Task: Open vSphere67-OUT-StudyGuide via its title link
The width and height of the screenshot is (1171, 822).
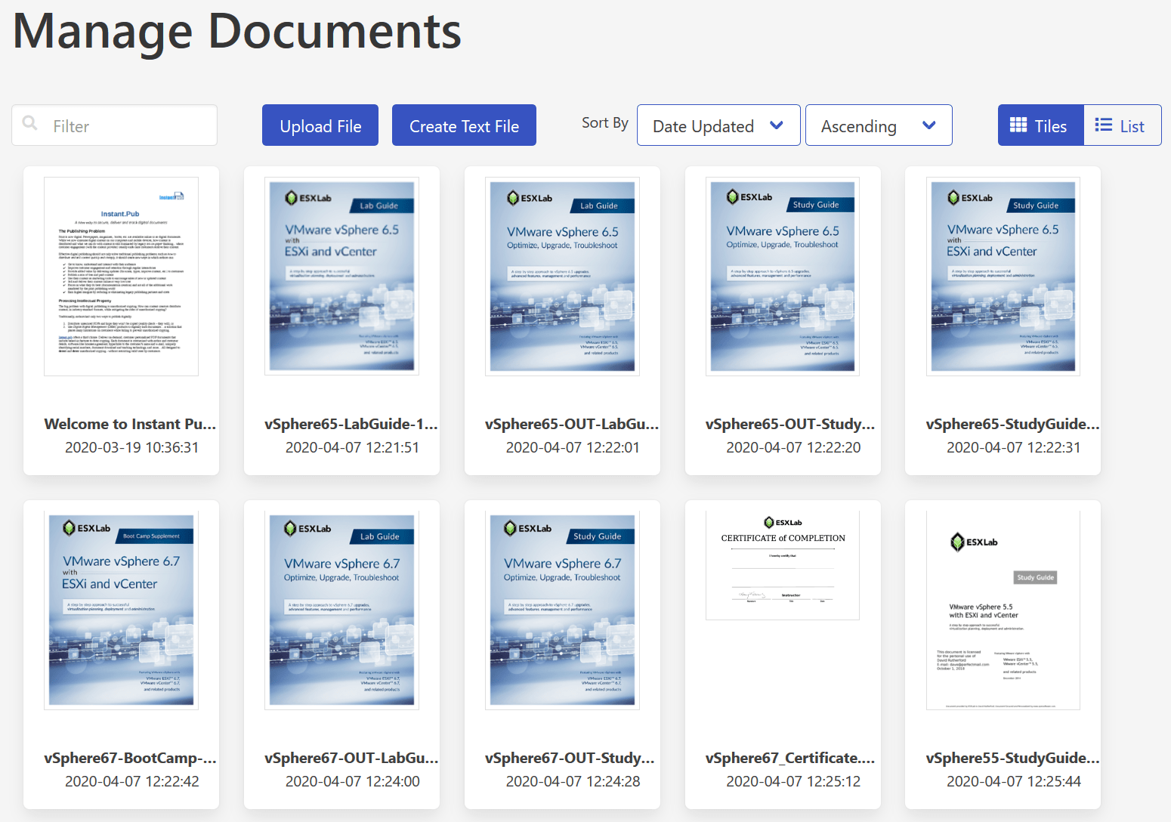Action: [570, 758]
